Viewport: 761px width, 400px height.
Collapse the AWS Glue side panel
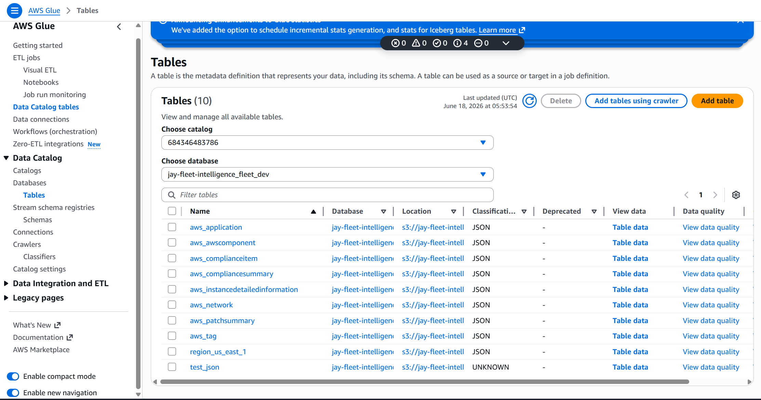pos(119,27)
